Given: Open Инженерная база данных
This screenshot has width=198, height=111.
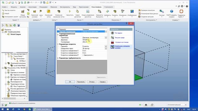Looking at the screenshot, I should click(148, 14).
